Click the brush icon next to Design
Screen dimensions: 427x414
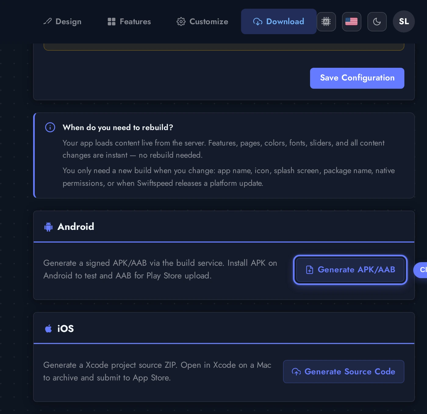pyautogui.click(x=48, y=21)
